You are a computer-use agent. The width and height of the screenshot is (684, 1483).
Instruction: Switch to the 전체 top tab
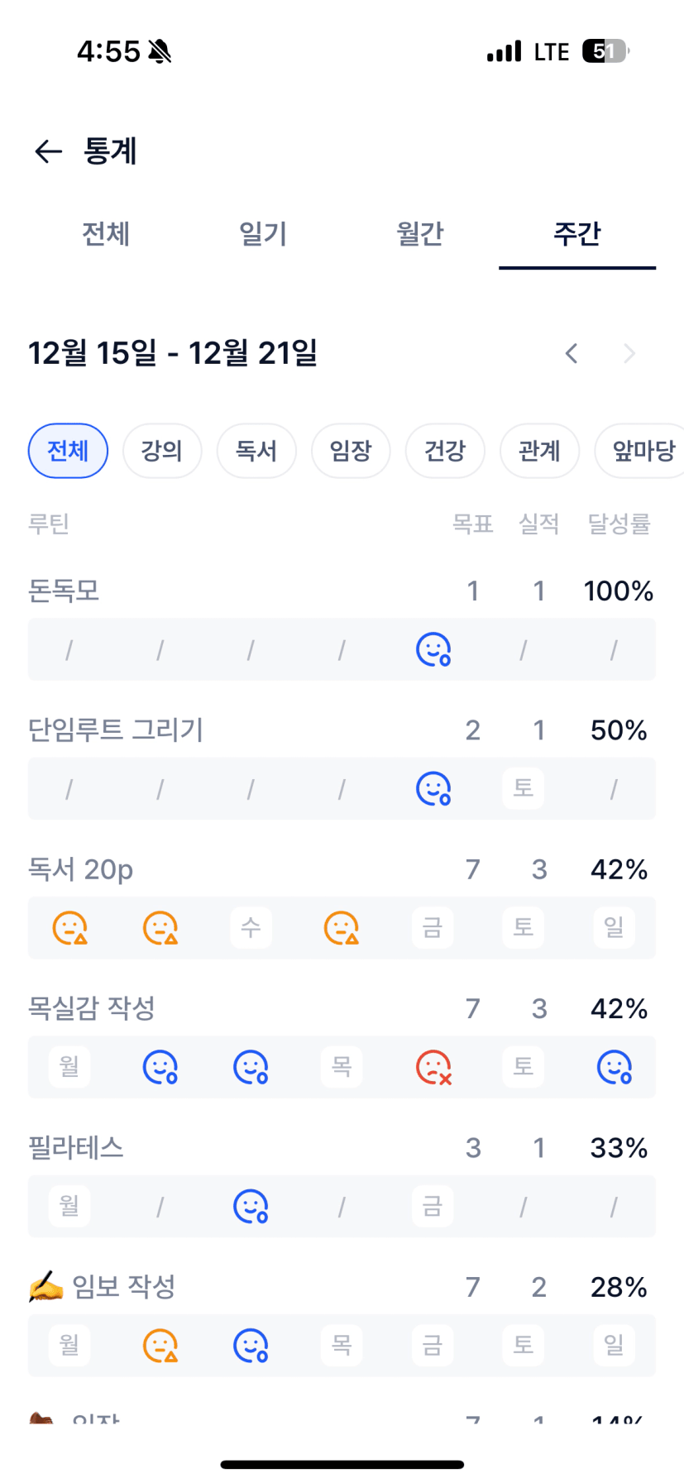[106, 234]
